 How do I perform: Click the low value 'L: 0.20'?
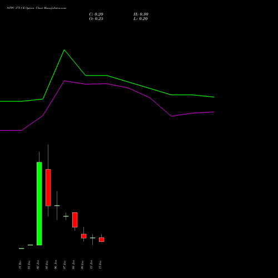tap(141, 19)
